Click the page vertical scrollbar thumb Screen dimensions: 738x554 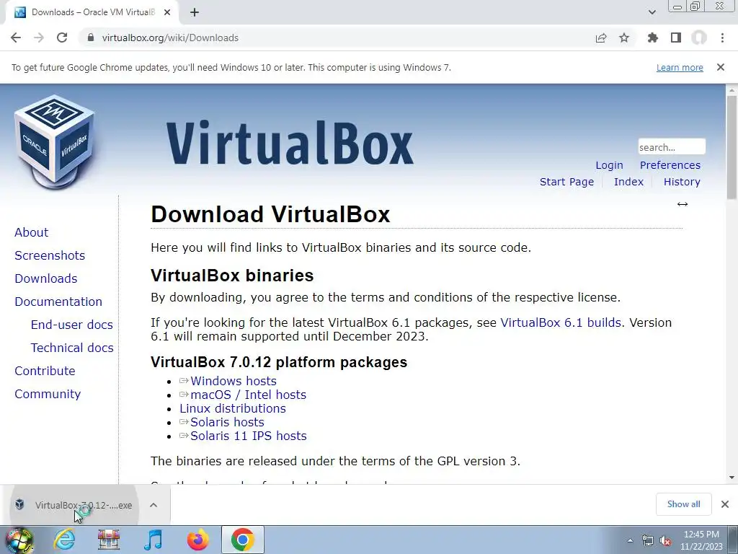click(732, 147)
